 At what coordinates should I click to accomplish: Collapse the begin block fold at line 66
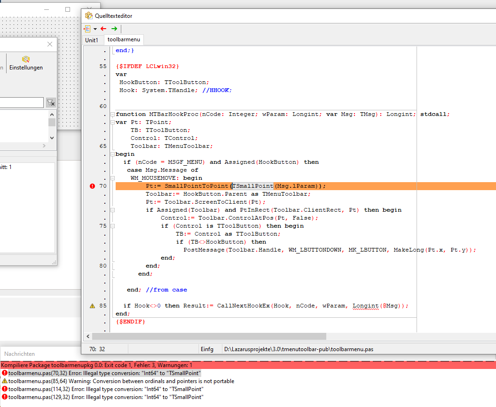[113, 154]
